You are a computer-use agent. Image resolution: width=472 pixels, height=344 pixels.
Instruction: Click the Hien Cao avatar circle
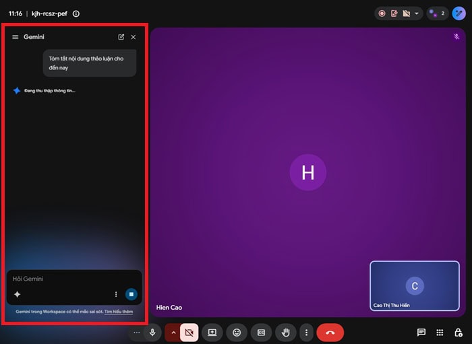tap(307, 172)
